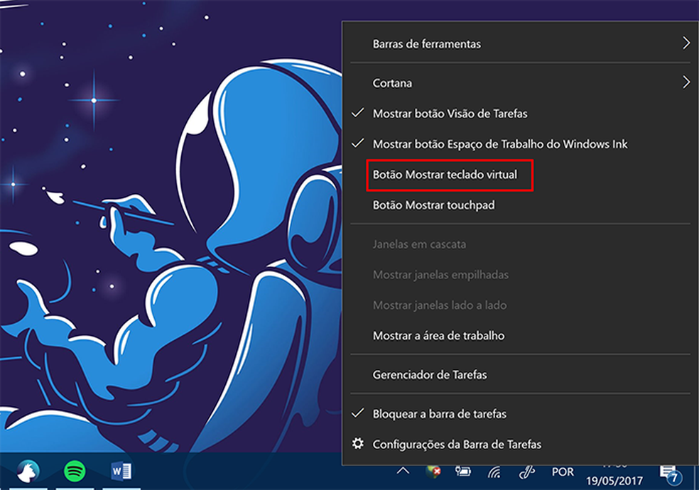This screenshot has width=699, height=490.
Task: Click the globe icon with red X
Action: [x=433, y=472]
